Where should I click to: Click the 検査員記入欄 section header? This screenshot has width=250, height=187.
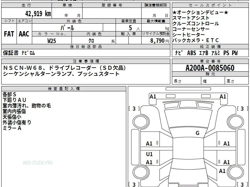click(64, 89)
